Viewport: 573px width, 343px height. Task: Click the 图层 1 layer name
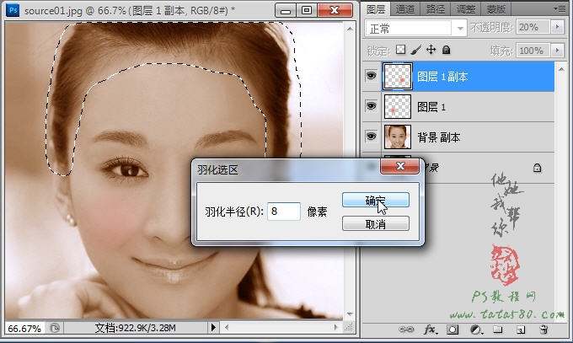coord(431,107)
